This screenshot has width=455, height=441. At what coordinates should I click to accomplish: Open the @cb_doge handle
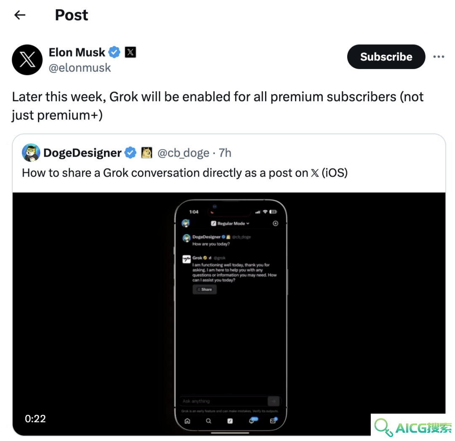(x=183, y=153)
